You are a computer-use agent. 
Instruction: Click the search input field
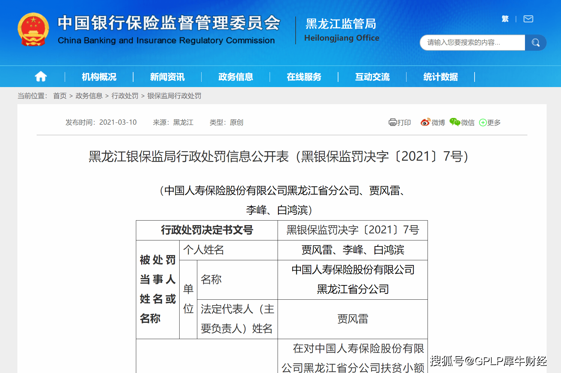(472, 42)
